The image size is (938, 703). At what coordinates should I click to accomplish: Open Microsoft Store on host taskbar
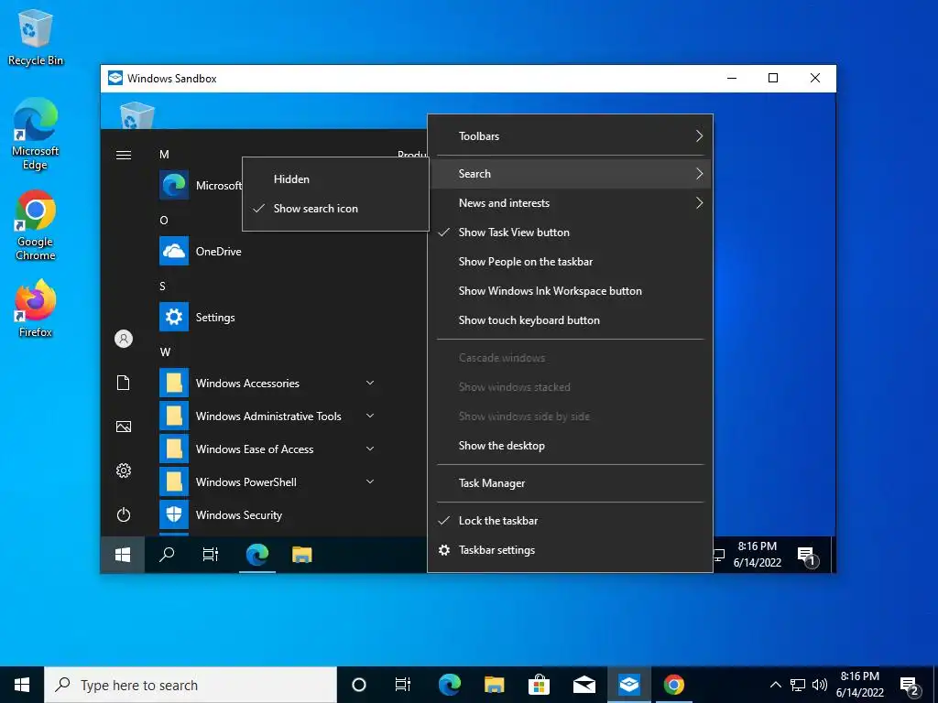(x=539, y=685)
